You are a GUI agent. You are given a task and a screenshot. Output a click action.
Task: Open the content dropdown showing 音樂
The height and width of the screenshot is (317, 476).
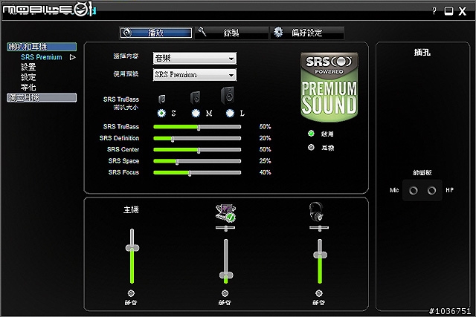tap(195, 58)
